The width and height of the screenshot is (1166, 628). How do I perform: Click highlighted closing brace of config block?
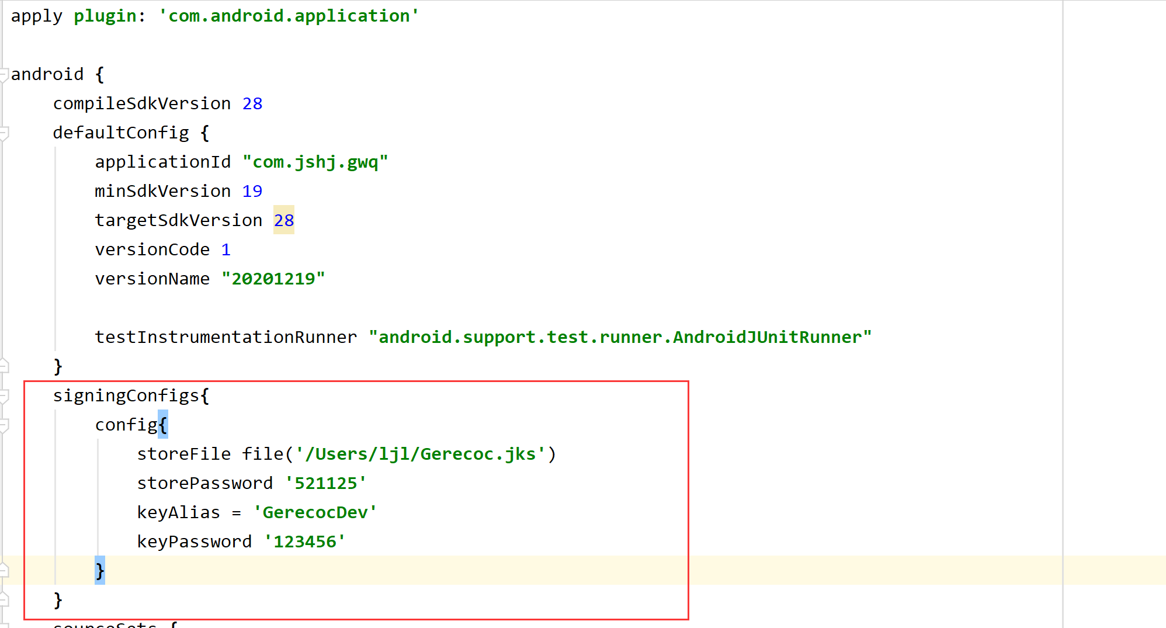click(x=100, y=571)
